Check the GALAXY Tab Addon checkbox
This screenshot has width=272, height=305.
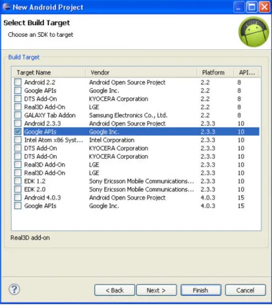(18, 115)
